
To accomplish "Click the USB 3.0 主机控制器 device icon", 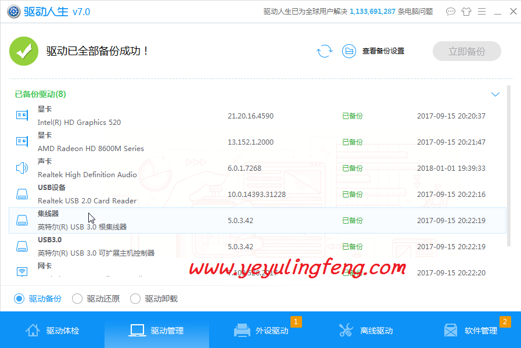I will (x=22, y=246).
